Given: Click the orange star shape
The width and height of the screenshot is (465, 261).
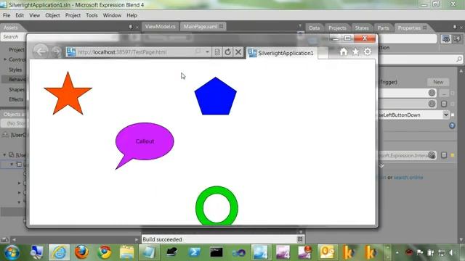Looking at the screenshot, I should pyautogui.click(x=68, y=95).
